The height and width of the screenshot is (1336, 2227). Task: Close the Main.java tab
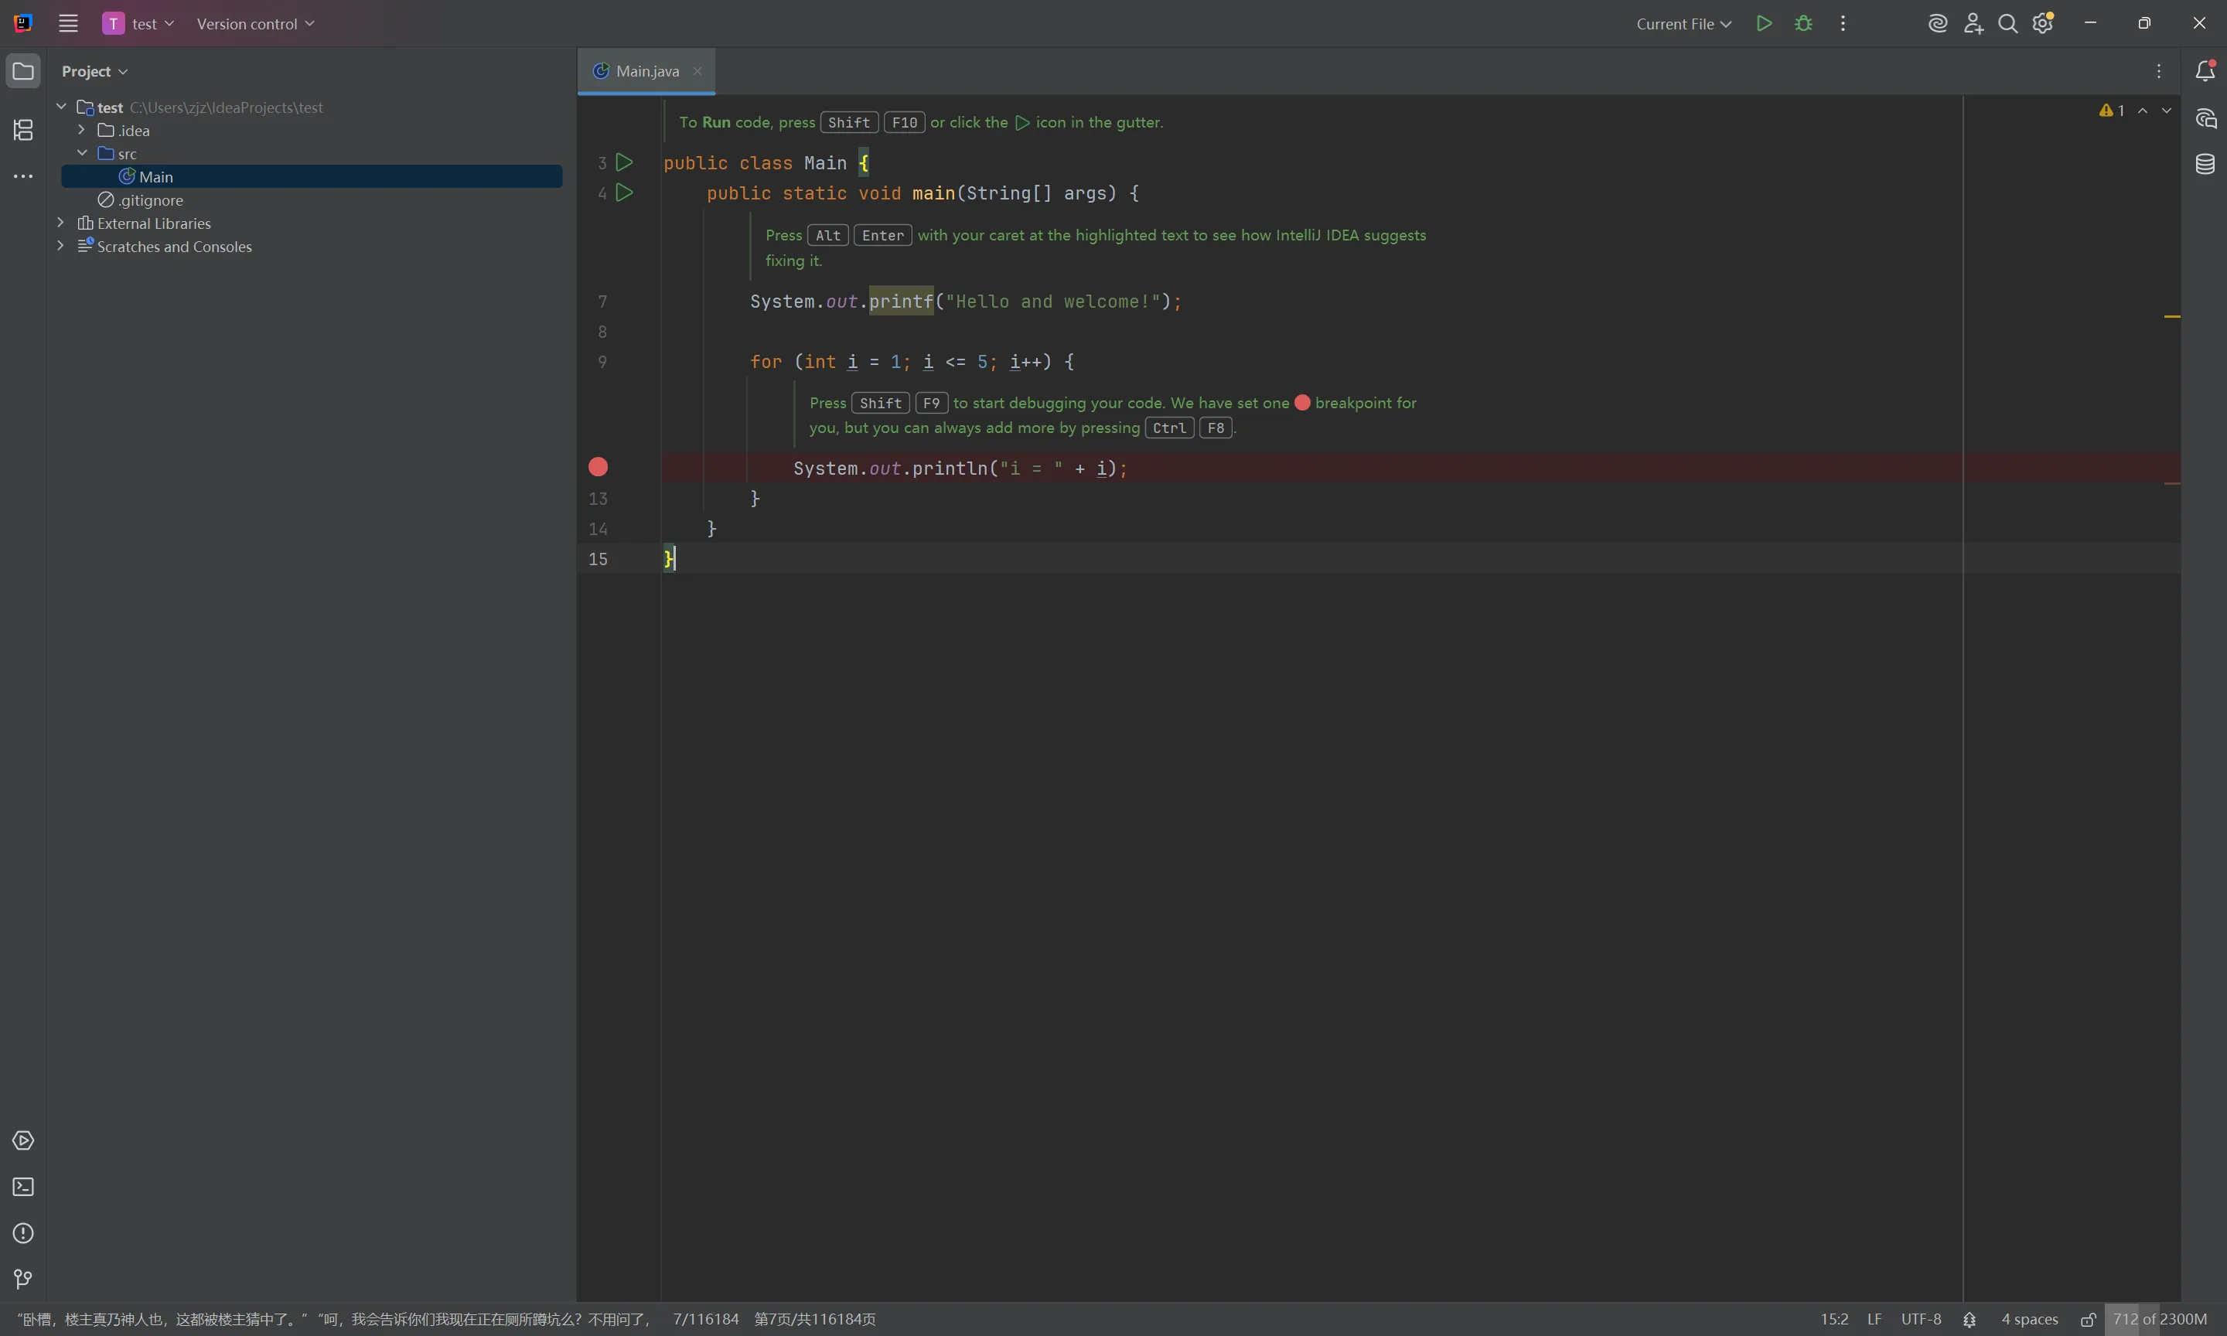pos(697,71)
